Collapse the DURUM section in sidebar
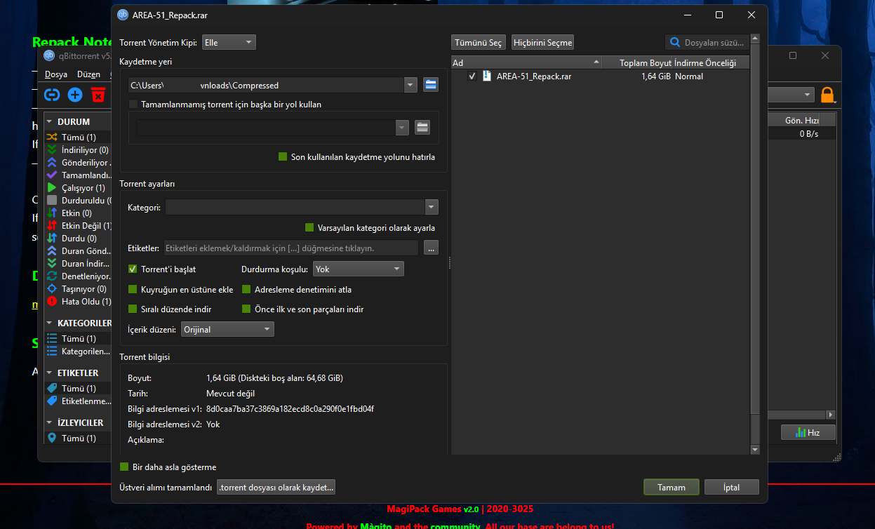This screenshot has height=529, width=875. 51,122
